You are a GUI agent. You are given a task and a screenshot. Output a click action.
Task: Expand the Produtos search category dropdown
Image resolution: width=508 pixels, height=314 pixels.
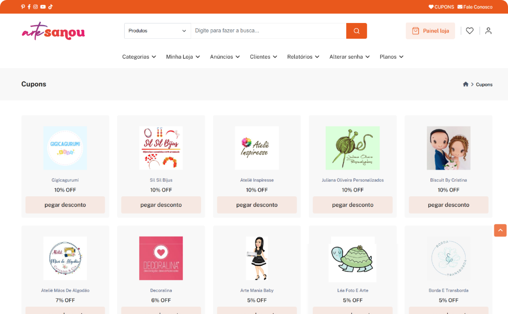[x=158, y=31]
